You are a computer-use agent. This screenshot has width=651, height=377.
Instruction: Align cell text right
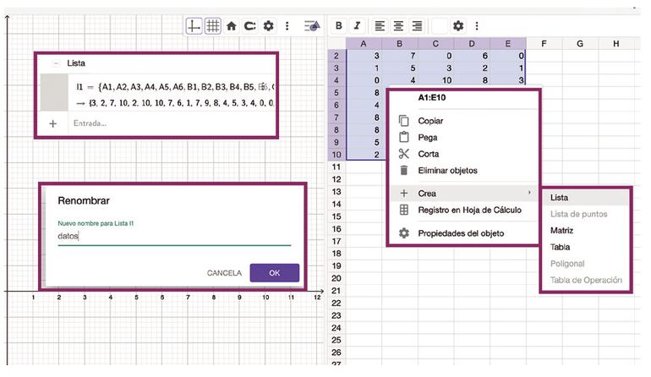point(417,25)
